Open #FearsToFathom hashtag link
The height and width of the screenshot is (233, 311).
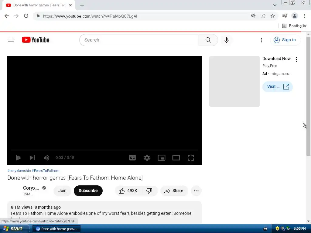[46, 171]
